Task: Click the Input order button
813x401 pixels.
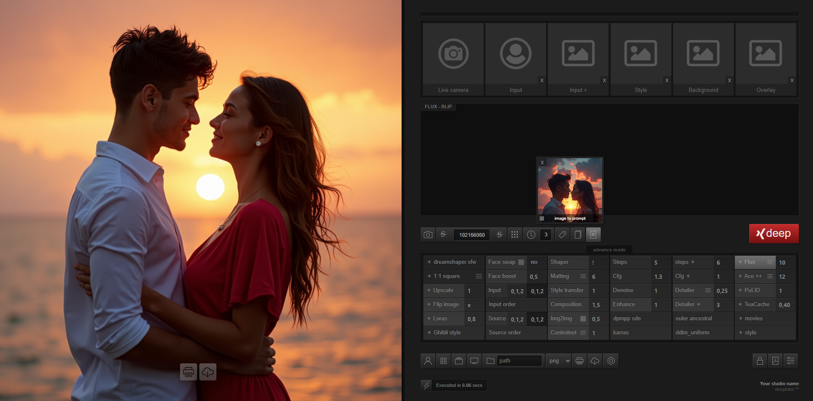Action: pos(516,304)
